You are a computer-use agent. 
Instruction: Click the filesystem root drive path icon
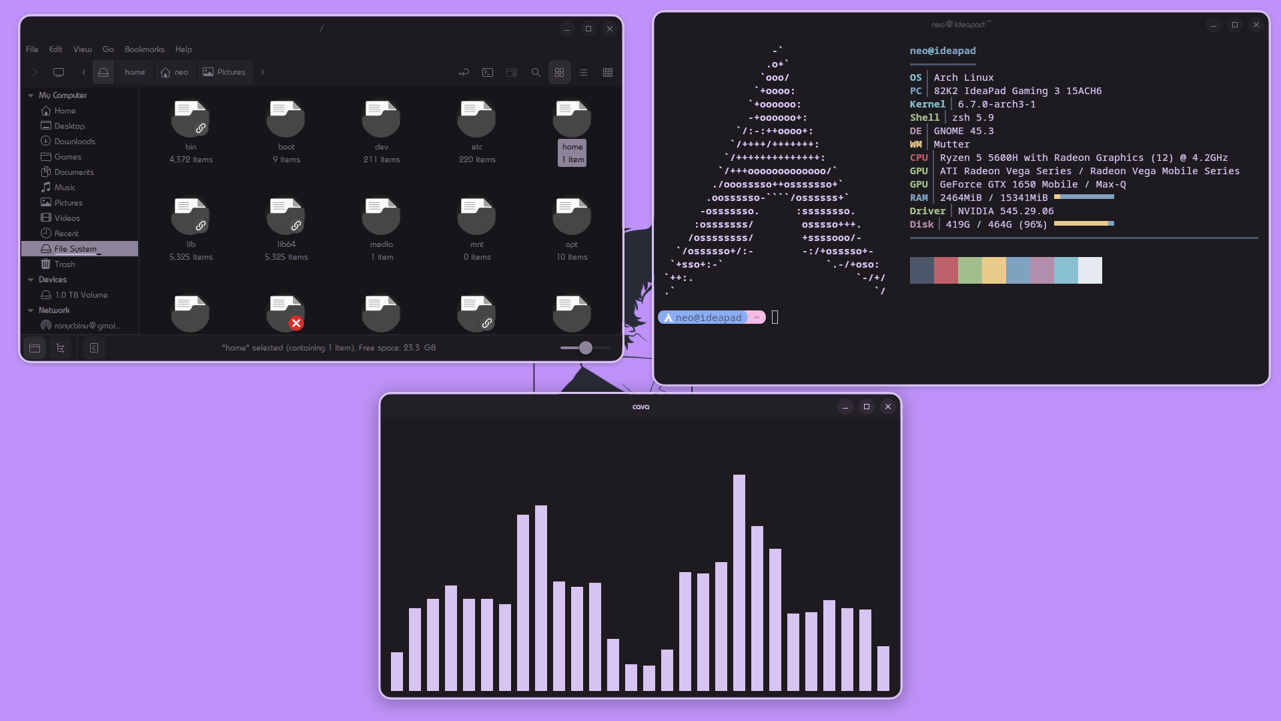click(x=103, y=72)
